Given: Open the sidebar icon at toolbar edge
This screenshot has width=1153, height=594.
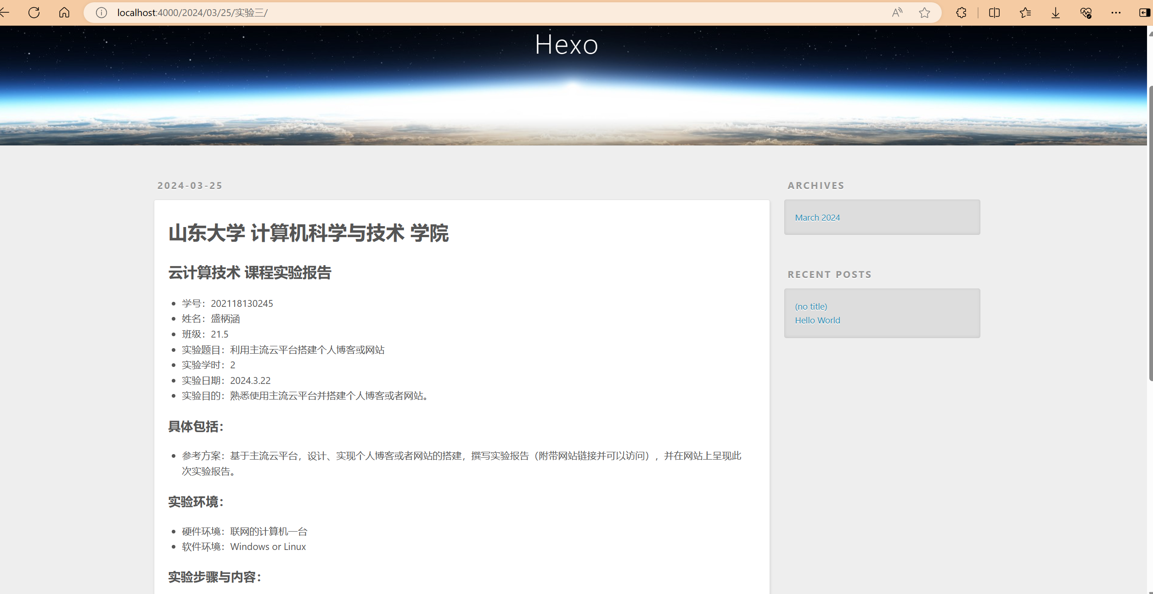Looking at the screenshot, I should point(1145,12).
